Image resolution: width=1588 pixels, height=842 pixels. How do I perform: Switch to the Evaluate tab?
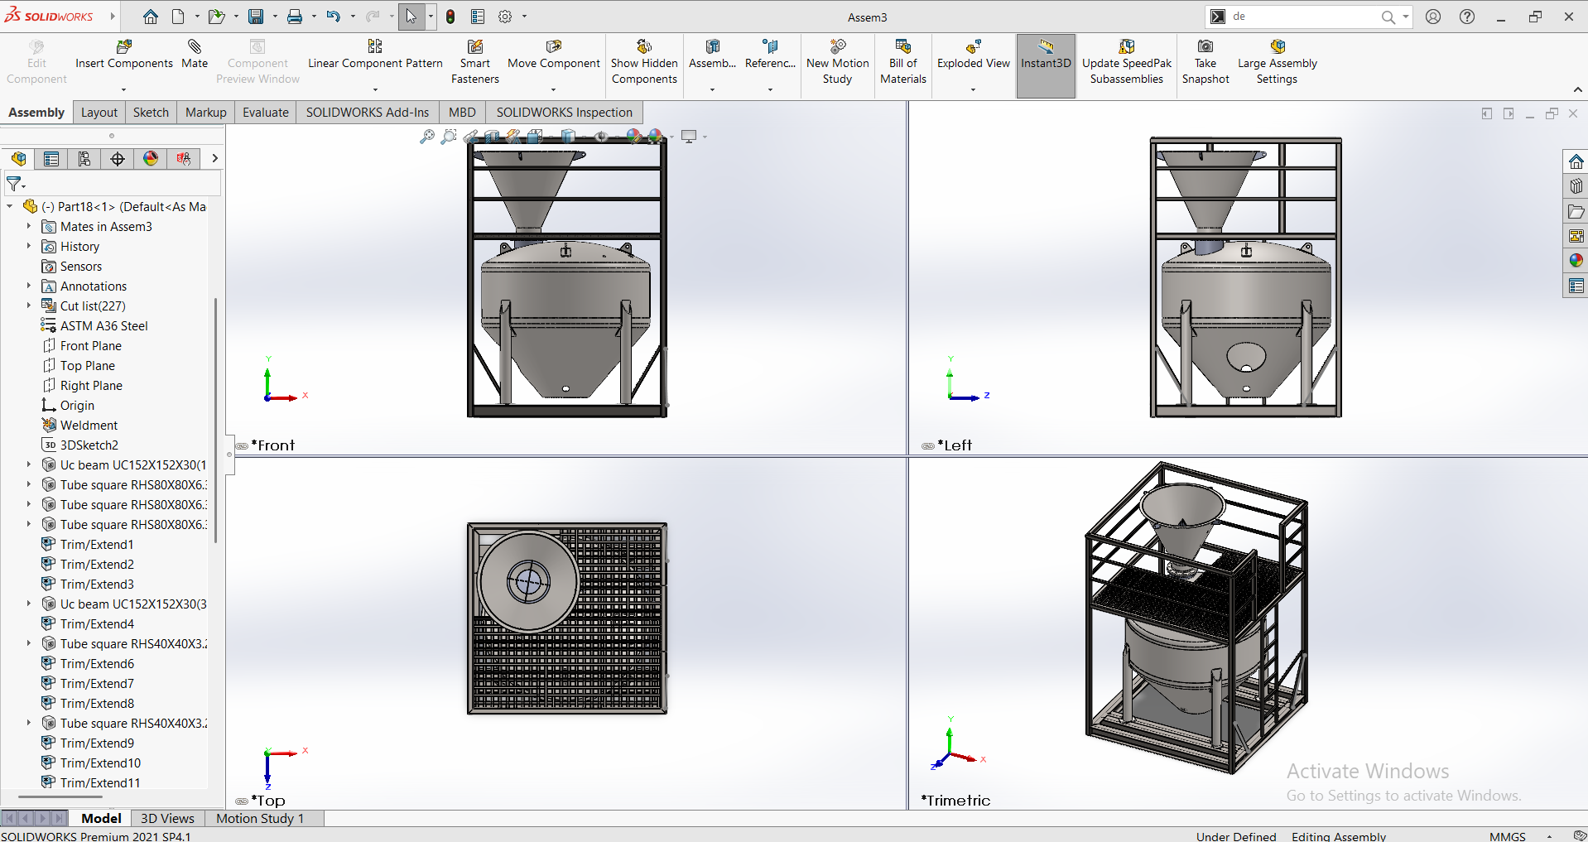[265, 113]
